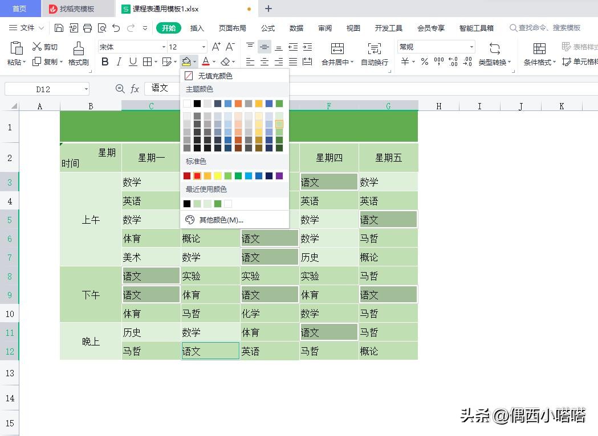This screenshot has height=436, width=598.
Task: Decrease font size with A- icon
Action: point(230,47)
